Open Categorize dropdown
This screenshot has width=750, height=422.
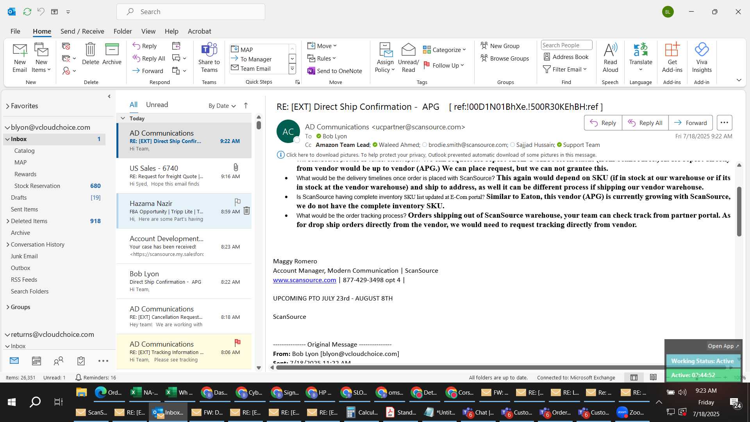tap(445, 50)
